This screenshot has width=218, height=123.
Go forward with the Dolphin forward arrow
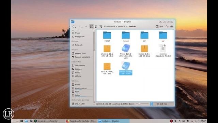(79, 26)
